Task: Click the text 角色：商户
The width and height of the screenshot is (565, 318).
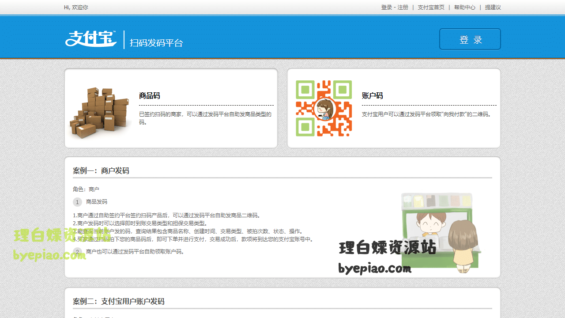Action: (x=86, y=189)
